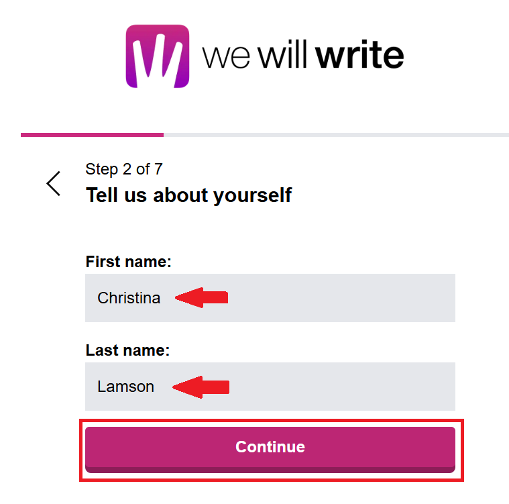The width and height of the screenshot is (509, 504).
Task: Click the "First name:" label
Action: click(x=129, y=262)
